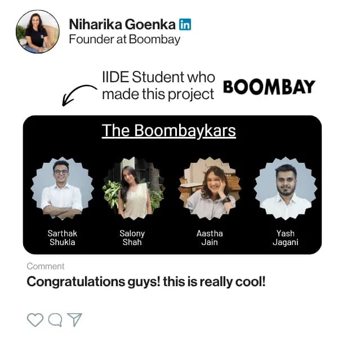Click the Niharika Goenka name
338x338 pixels.
122,24
